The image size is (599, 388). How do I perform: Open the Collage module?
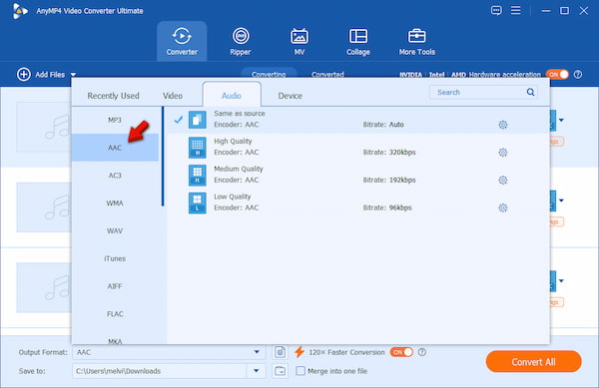click(x=358, y=41)
